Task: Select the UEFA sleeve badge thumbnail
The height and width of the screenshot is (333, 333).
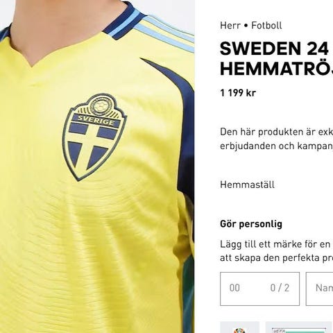Action: pos(298,327)
